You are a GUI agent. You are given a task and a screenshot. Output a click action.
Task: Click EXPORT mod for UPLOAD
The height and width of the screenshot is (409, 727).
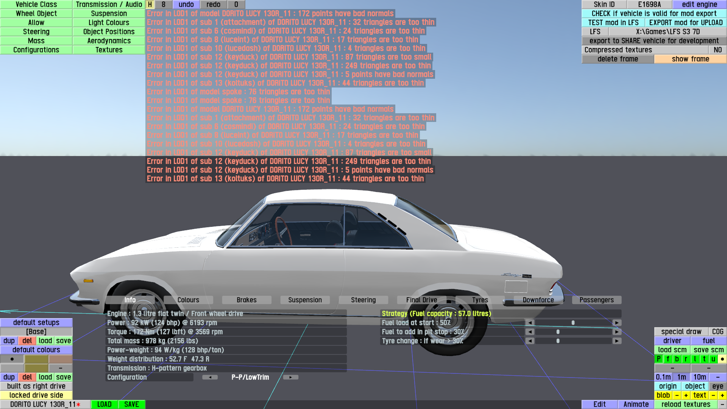(x=686, y=23)
